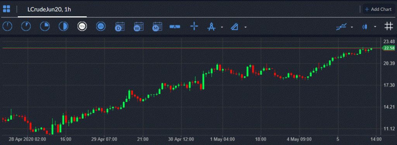
Task: Switch to the 4h timeframe
Action: click(101, 26)
